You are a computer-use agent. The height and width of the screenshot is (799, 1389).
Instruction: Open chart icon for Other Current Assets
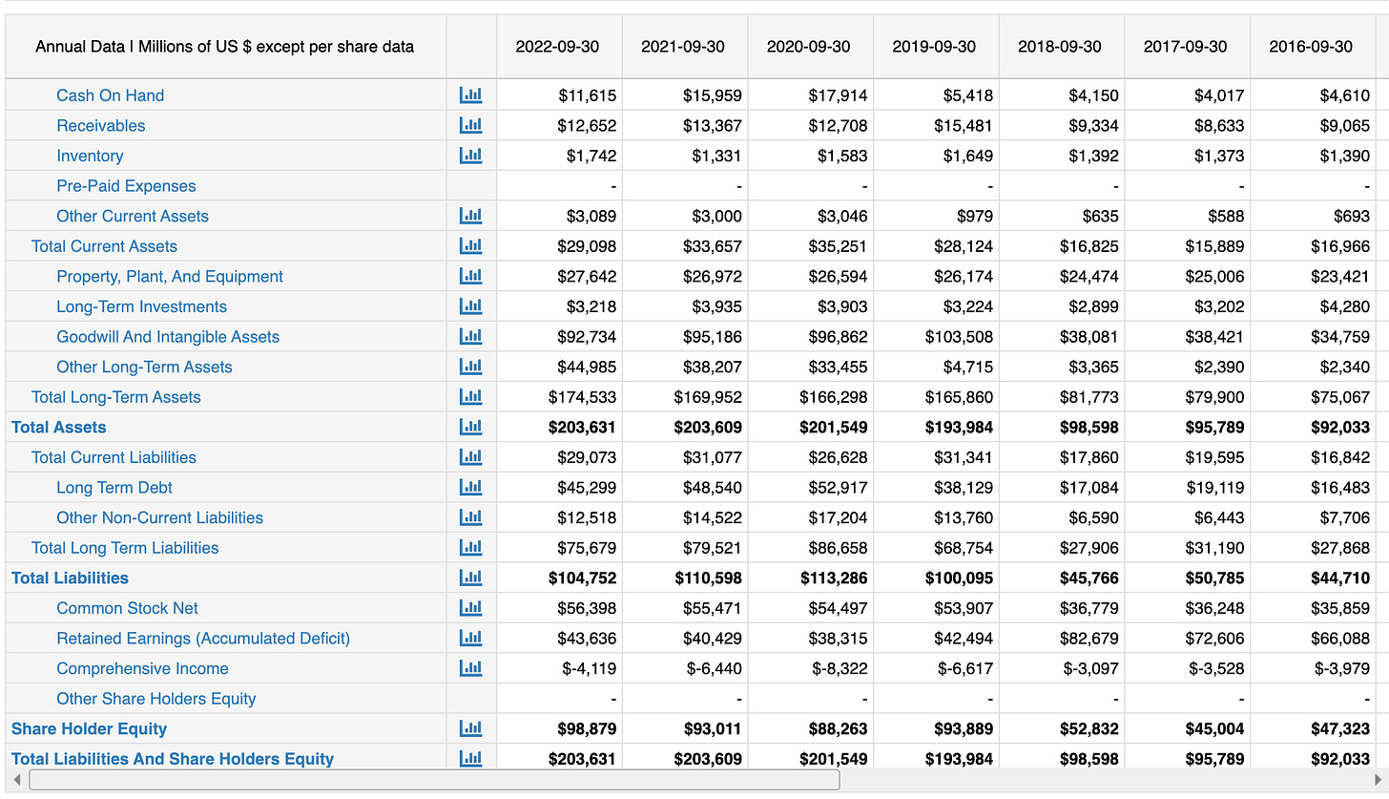click(x=470, y=216)
